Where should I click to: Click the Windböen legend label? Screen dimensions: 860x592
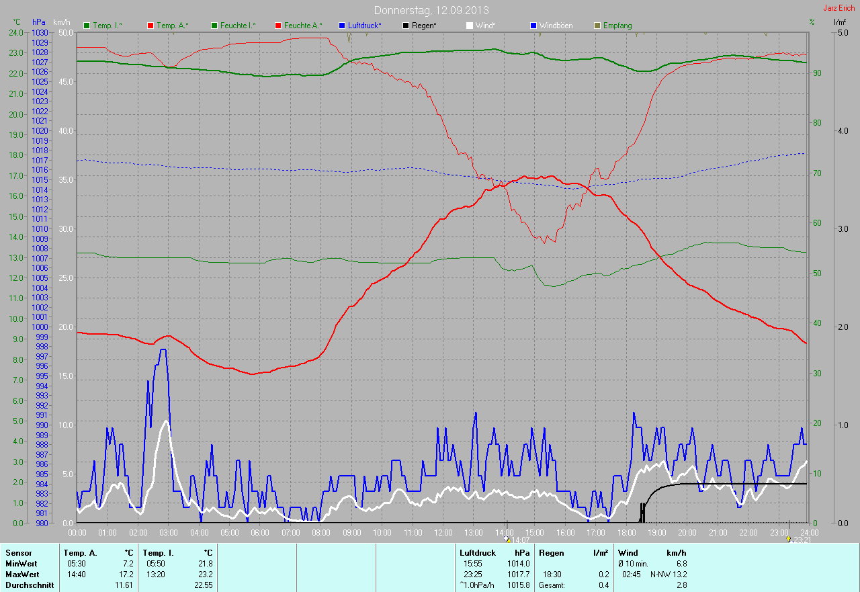(x=556, y=26)
